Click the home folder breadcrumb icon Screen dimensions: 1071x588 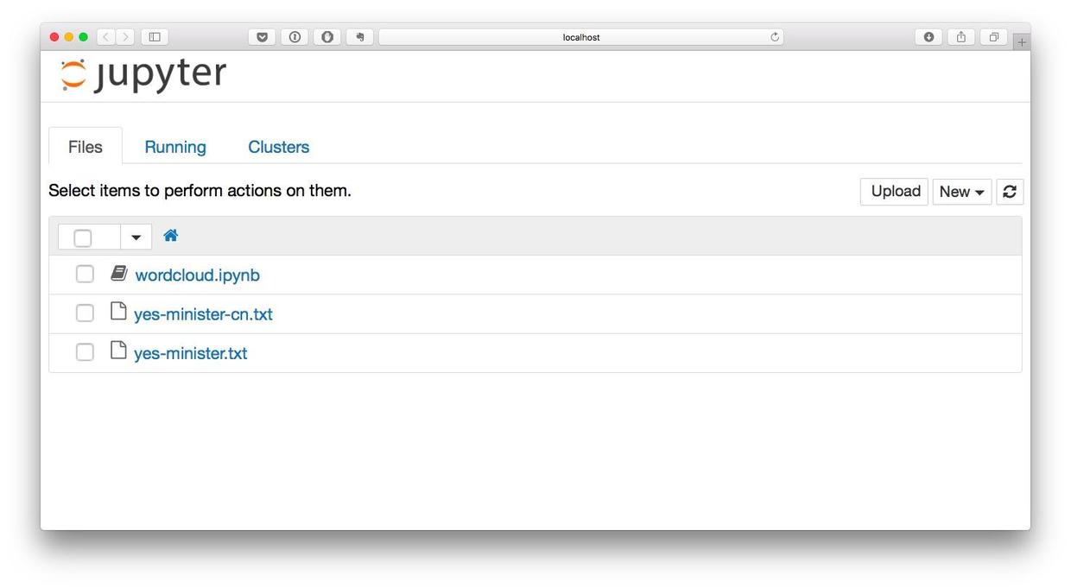[170, 236]
